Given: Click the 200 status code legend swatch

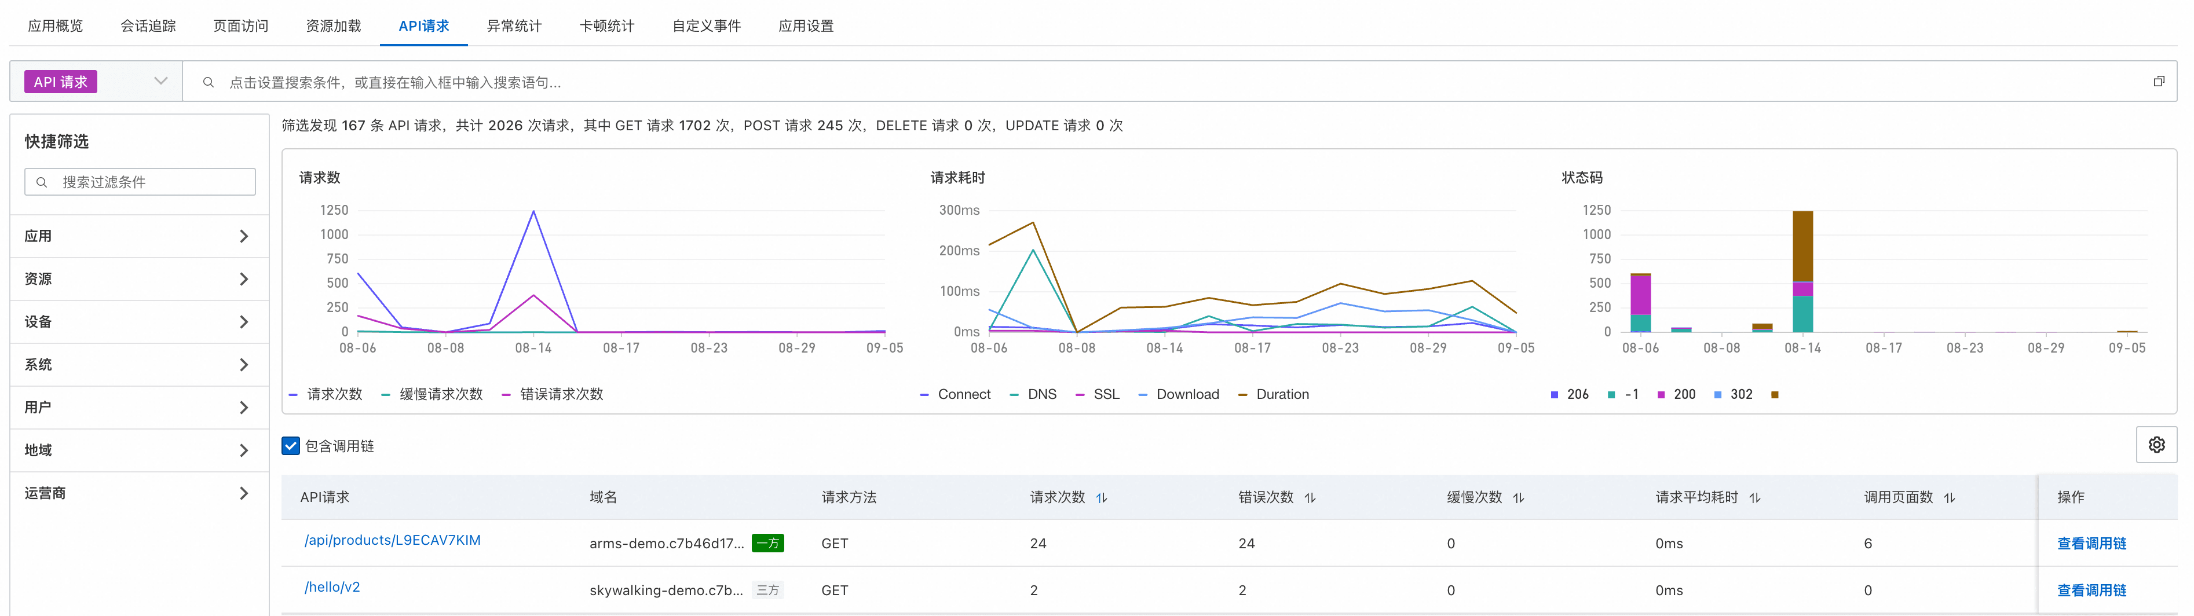Looking at the screenshot, I should tap(1662, 395).
